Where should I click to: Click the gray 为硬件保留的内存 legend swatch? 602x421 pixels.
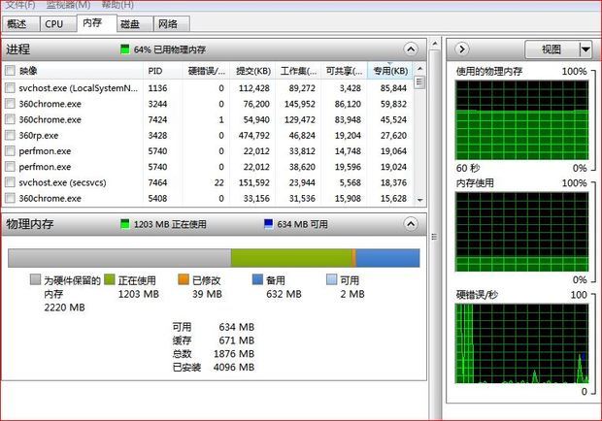(x=35, y=279)
